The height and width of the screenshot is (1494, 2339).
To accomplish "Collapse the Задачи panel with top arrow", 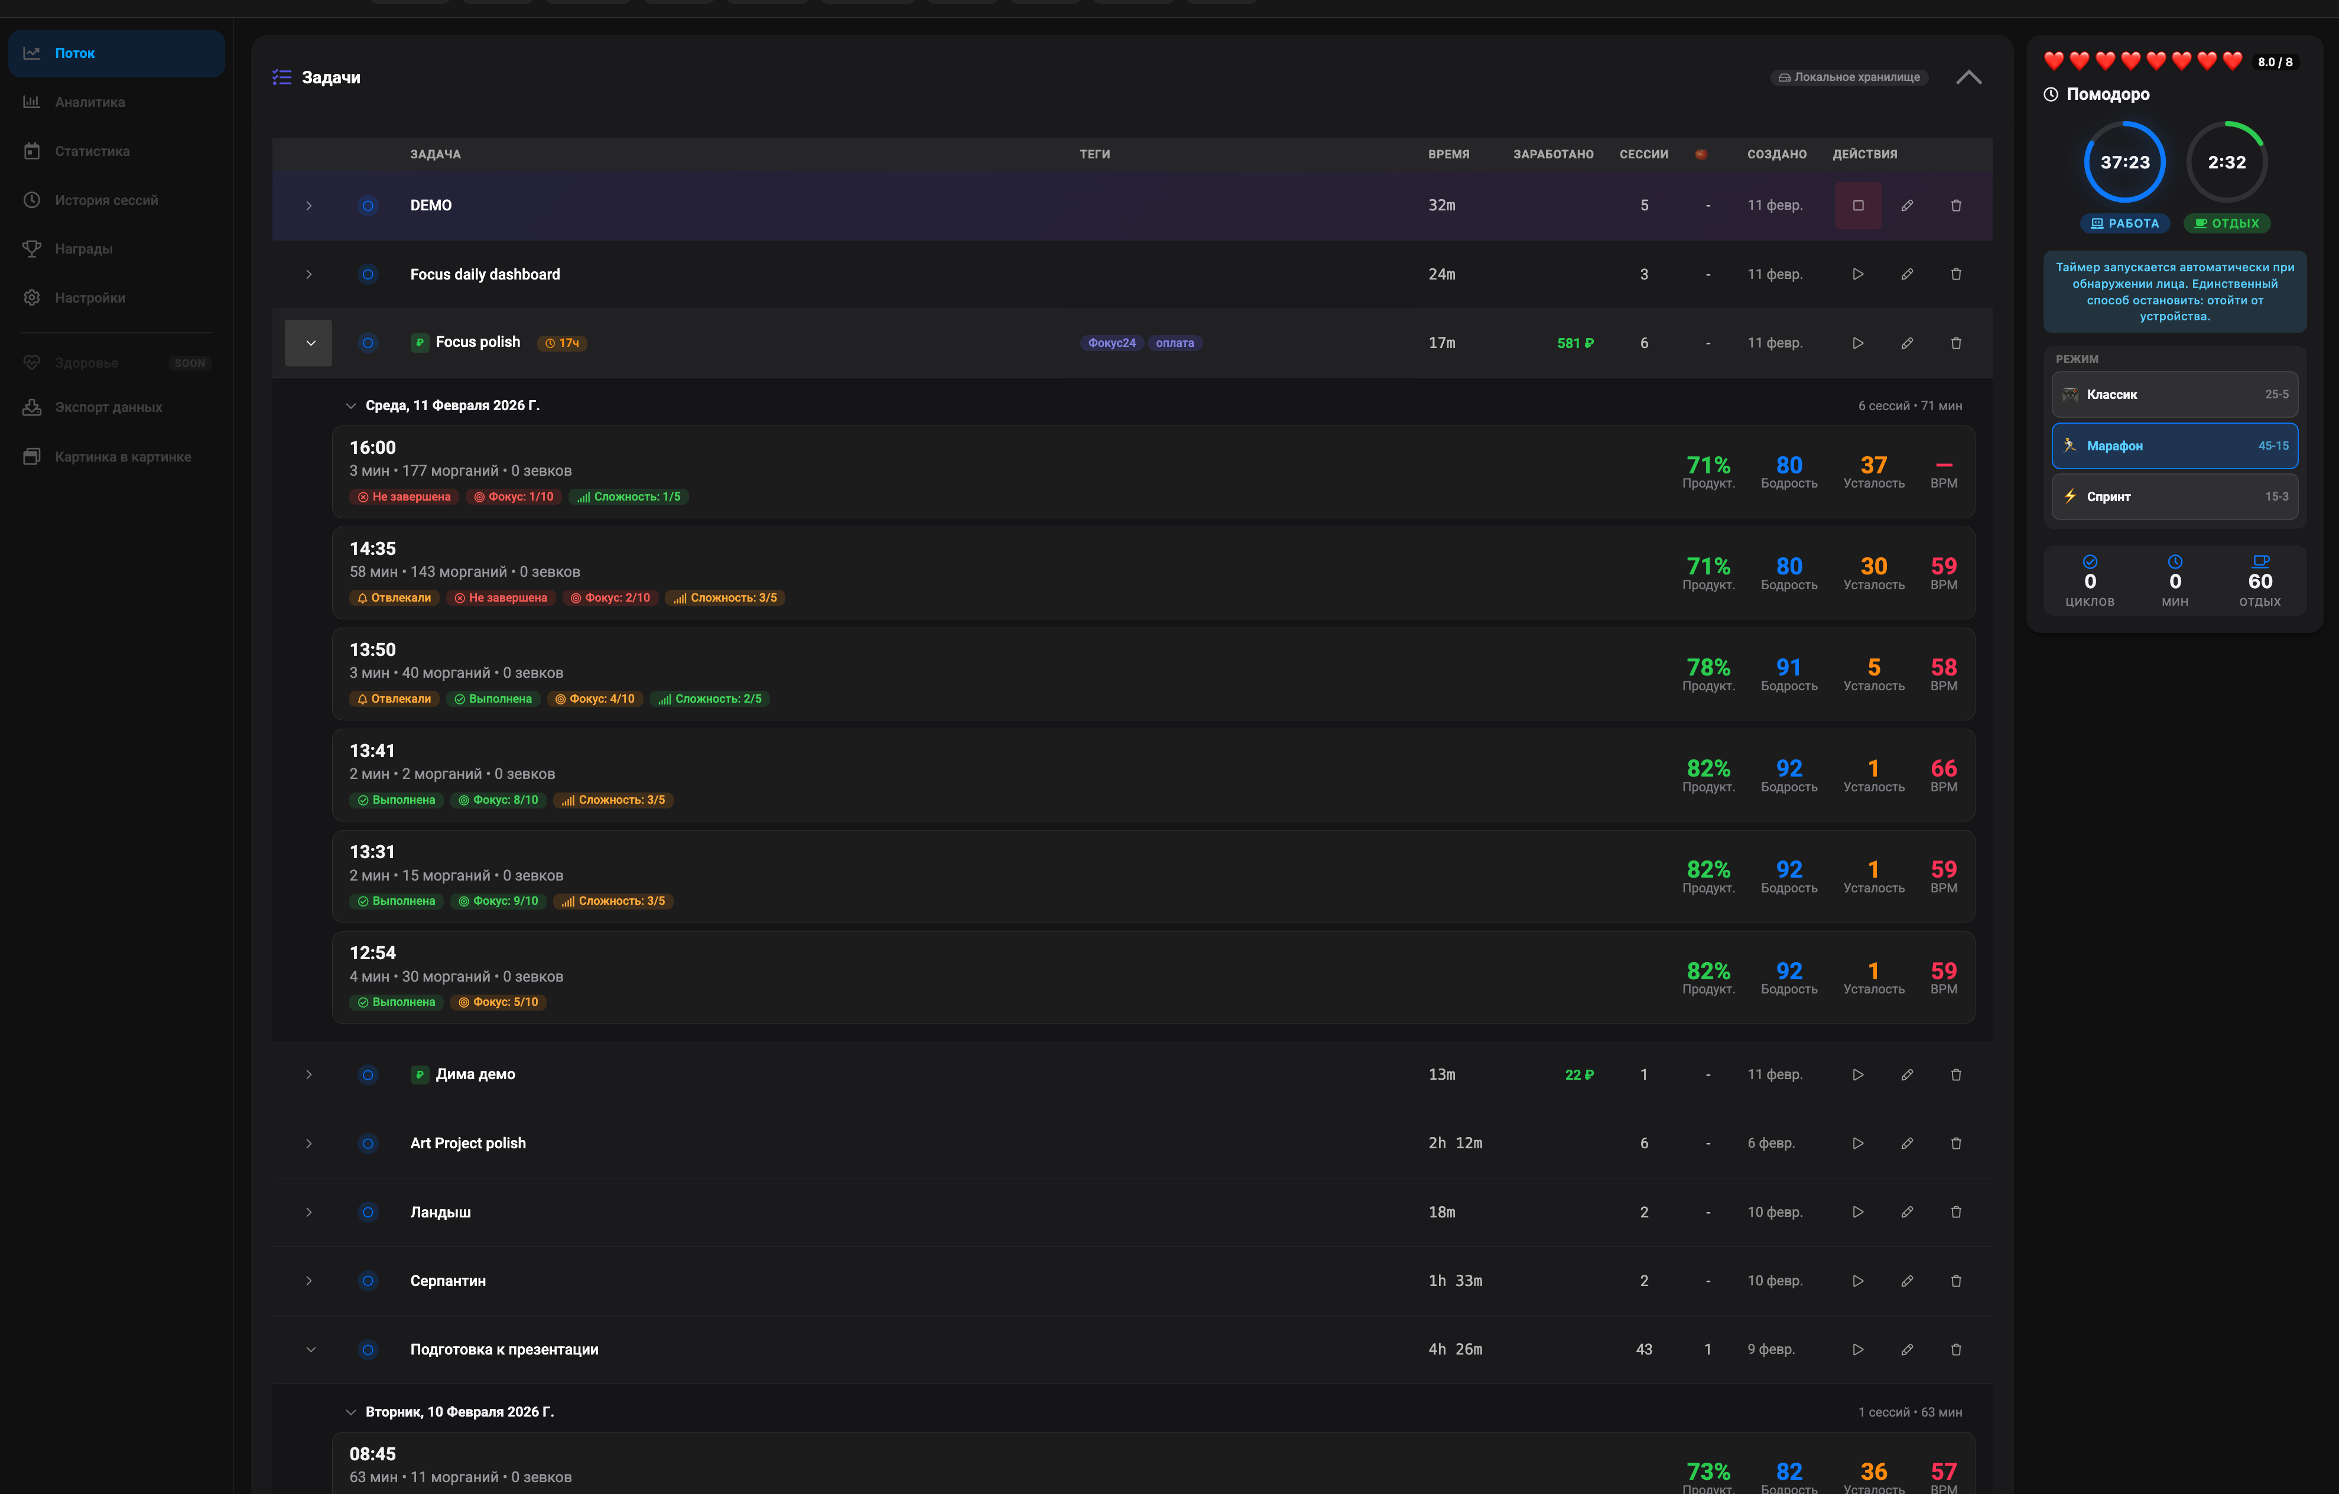I will [1969, 77].
